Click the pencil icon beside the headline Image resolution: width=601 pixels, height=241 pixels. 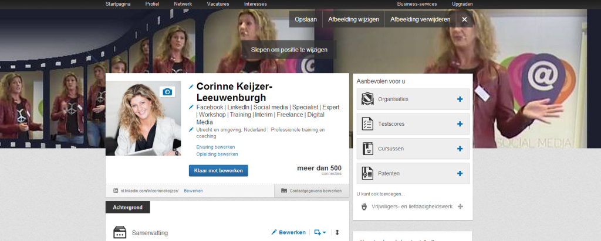click(x=191, y=107)
